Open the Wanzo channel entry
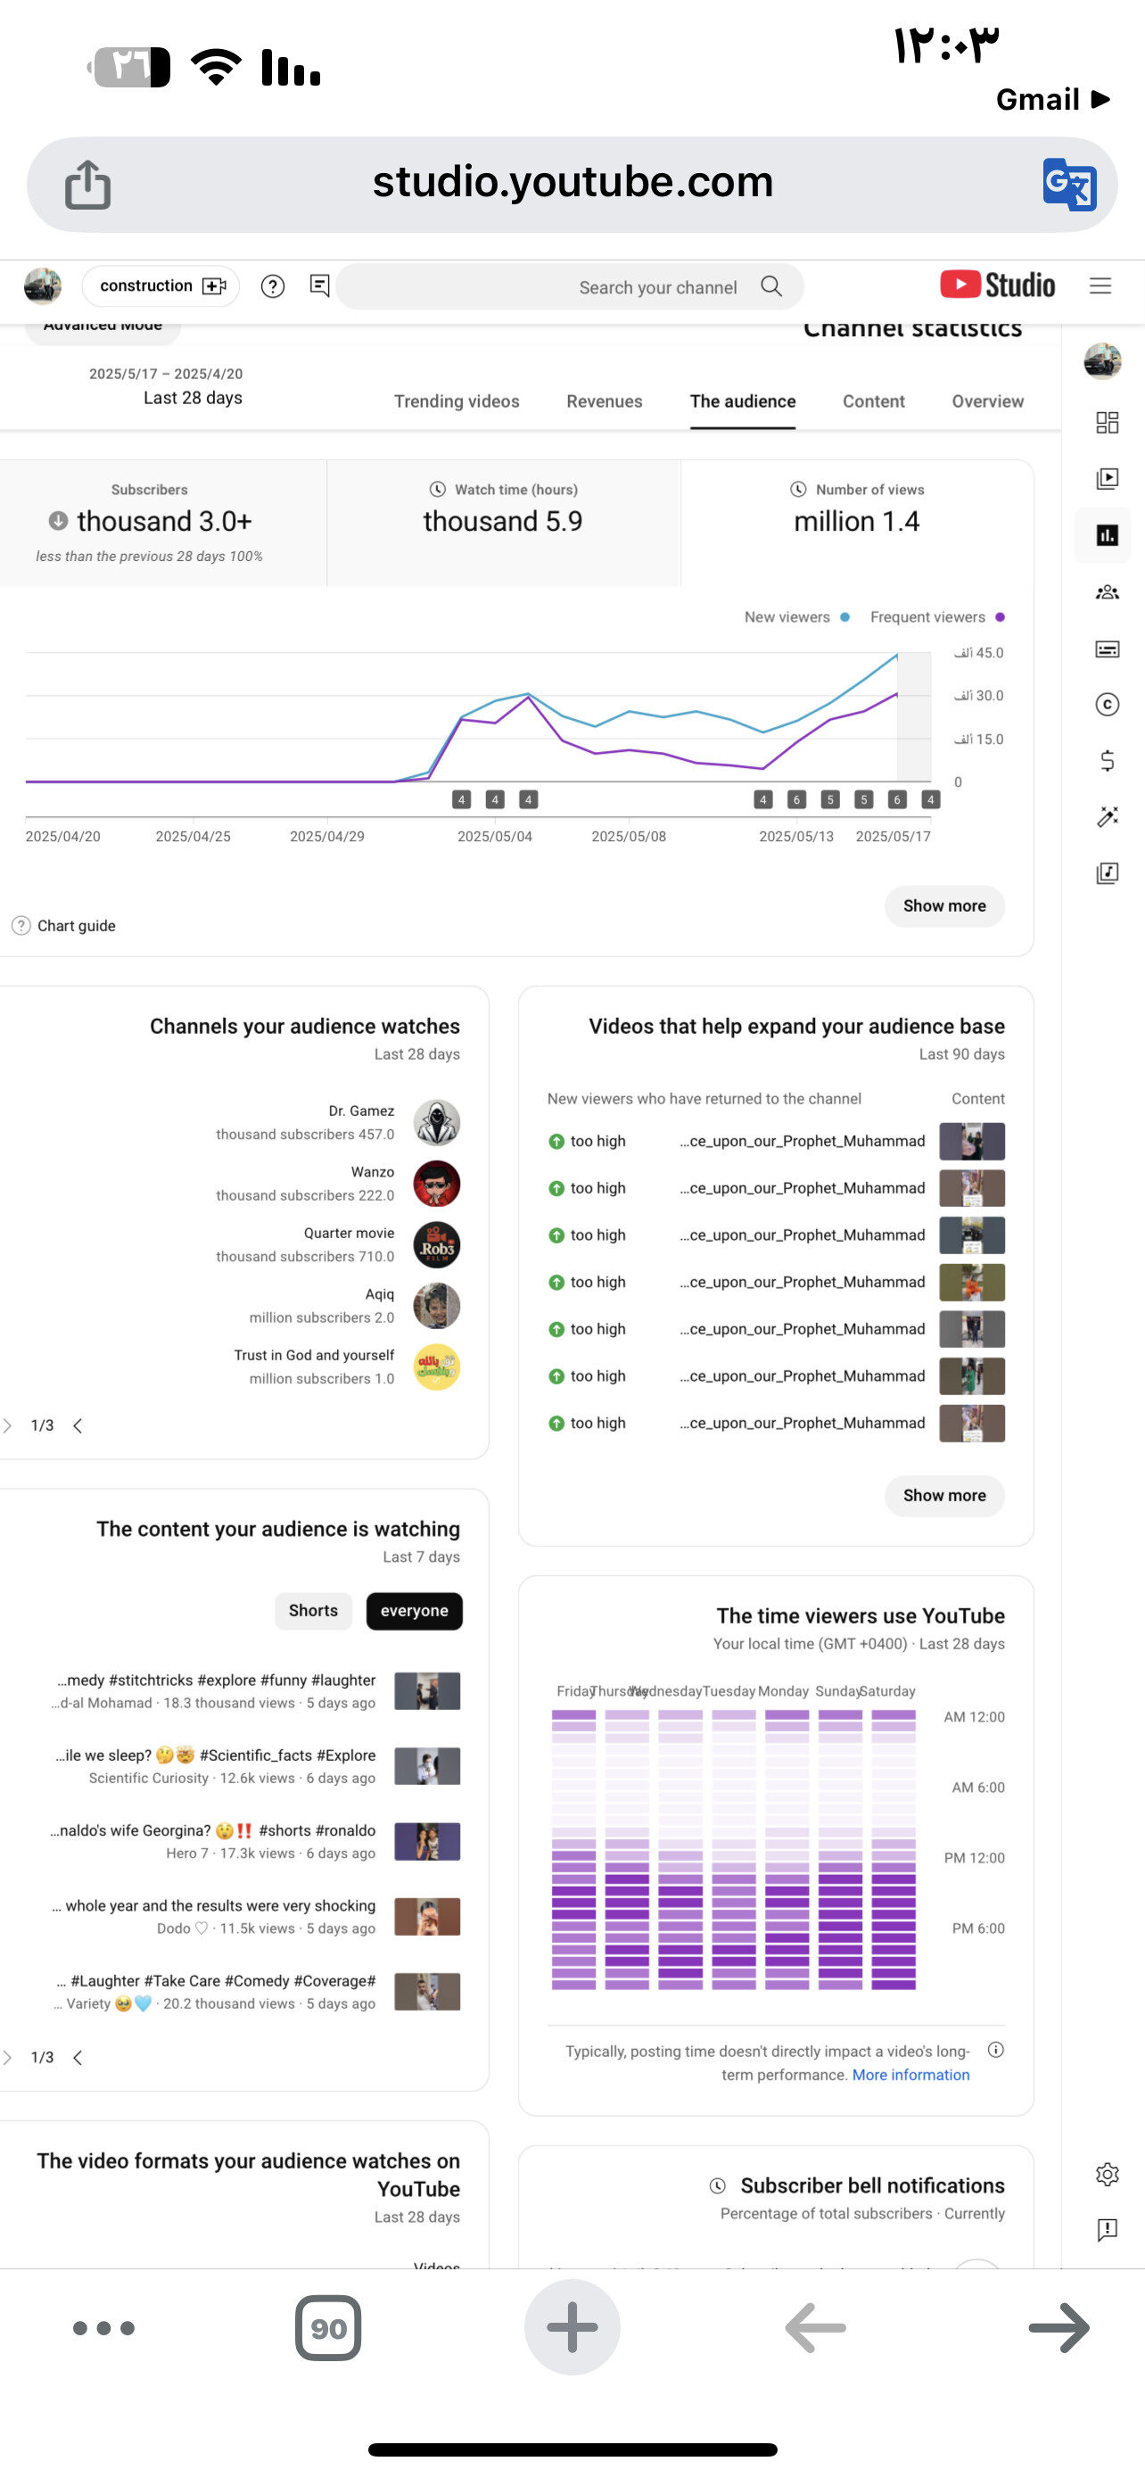 pyautogui.click(x=338, y=1183)
